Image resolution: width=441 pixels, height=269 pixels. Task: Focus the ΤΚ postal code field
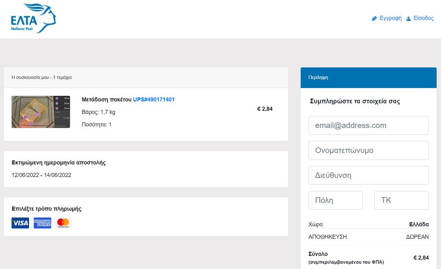402,200
